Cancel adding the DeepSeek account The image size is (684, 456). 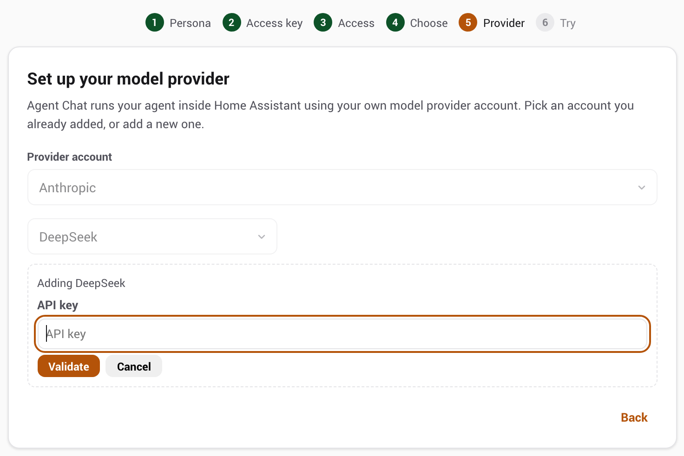pos(134,366)
